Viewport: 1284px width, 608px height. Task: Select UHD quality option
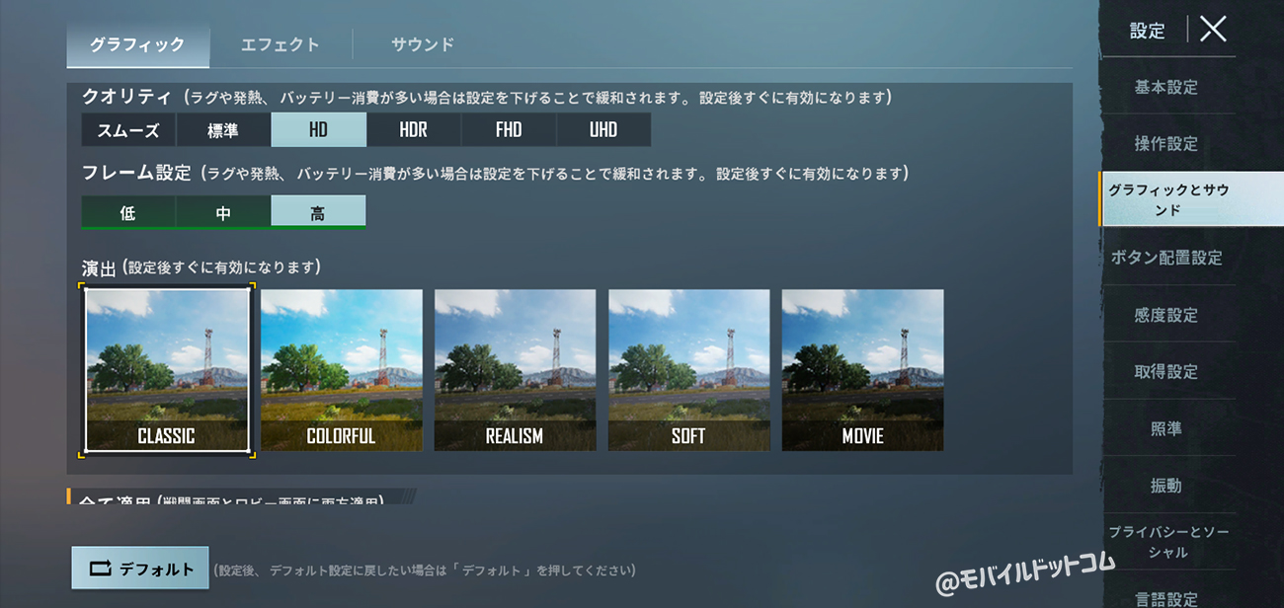tap(603, 129)
